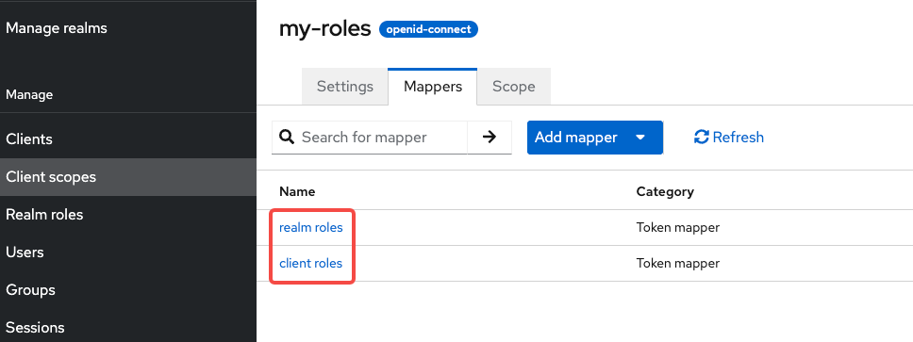Click the magnifier icon in mapper search
The image size is (913, 342).
pyautogui.click(x=287, y=138)
